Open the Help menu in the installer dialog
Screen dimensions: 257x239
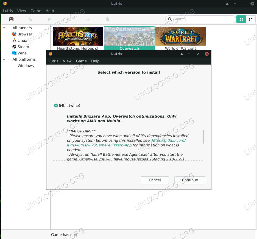95,61
